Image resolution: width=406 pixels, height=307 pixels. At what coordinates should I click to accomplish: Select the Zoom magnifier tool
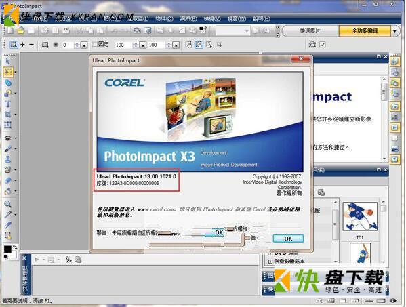(x=7, y=204)
